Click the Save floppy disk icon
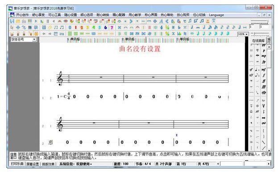The height and width of the screenshot is (172, 278). pyautogui.click(x=12, y=21)
